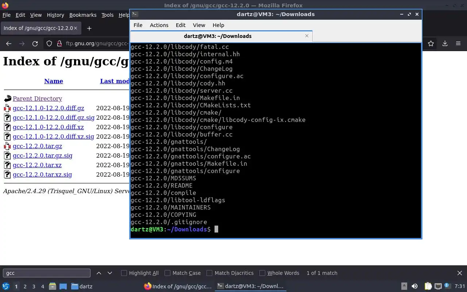The image size is (467, 292).
Task: Open terminal Edit menu
Action: (x=181, y=25)
